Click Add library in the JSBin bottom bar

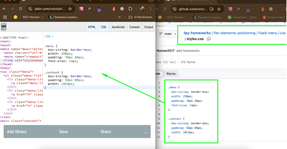pos(17,132)
